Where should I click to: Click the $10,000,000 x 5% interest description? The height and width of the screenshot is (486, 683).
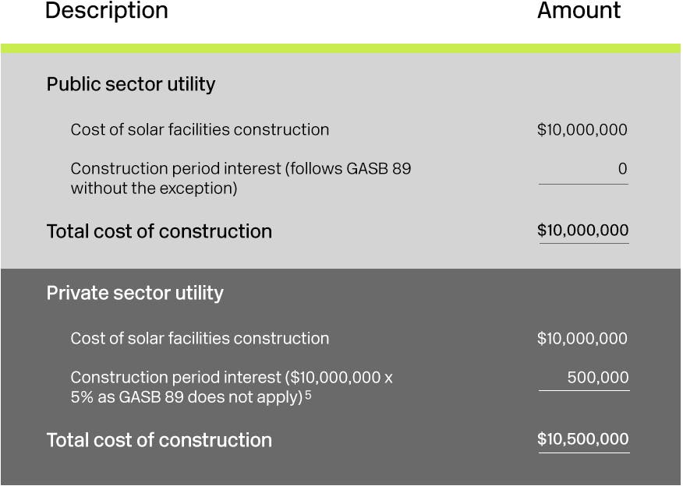click(x=232, y=387)
